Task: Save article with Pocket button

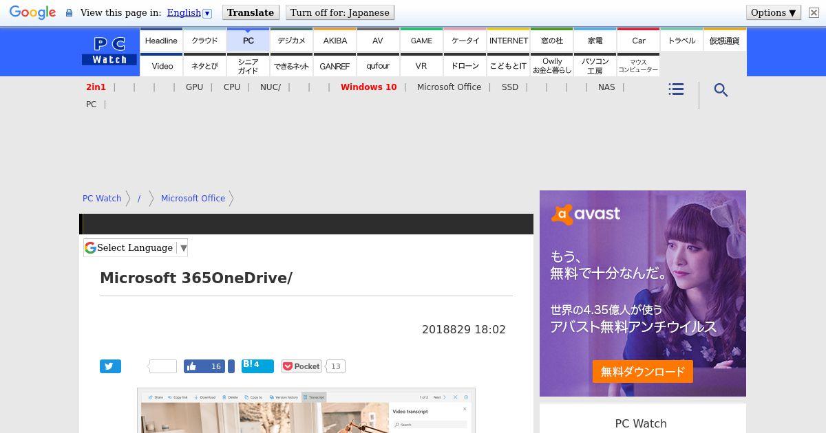Action: click(301, 366)
